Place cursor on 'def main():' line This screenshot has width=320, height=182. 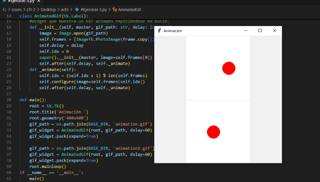coord(33,100)
